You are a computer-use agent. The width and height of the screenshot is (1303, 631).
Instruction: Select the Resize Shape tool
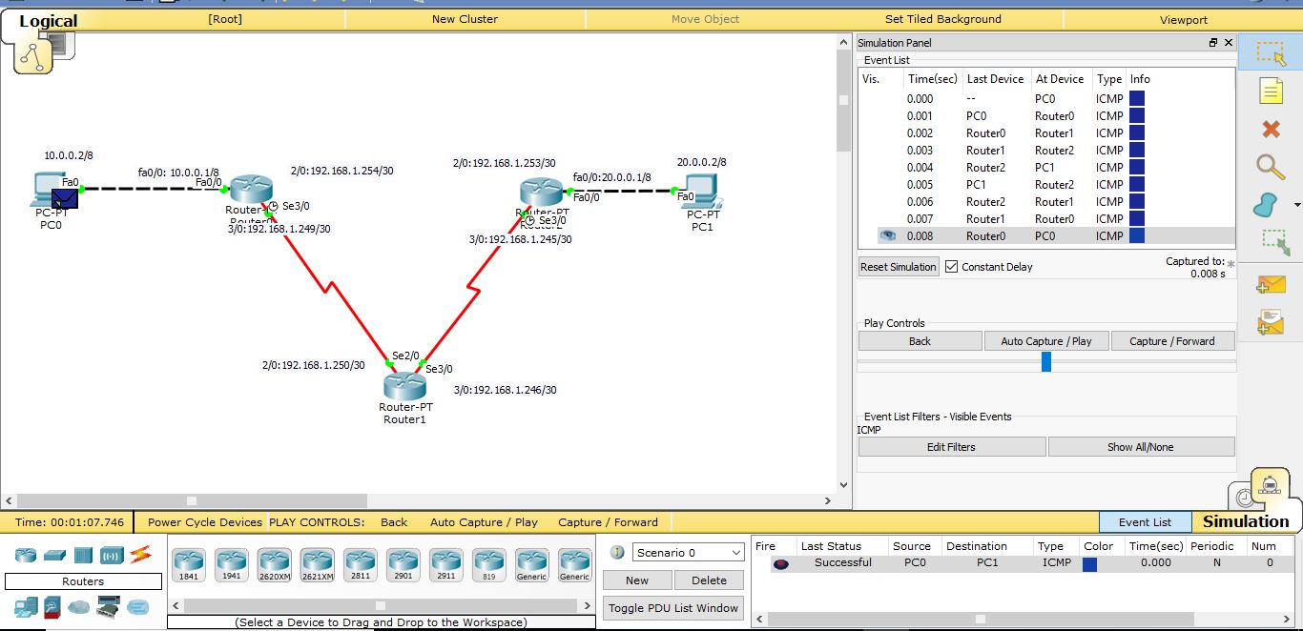click(1275, 242)
